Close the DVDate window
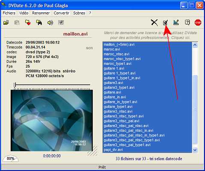The width and height of the screenshot is (205, 171). coord(199,6)
